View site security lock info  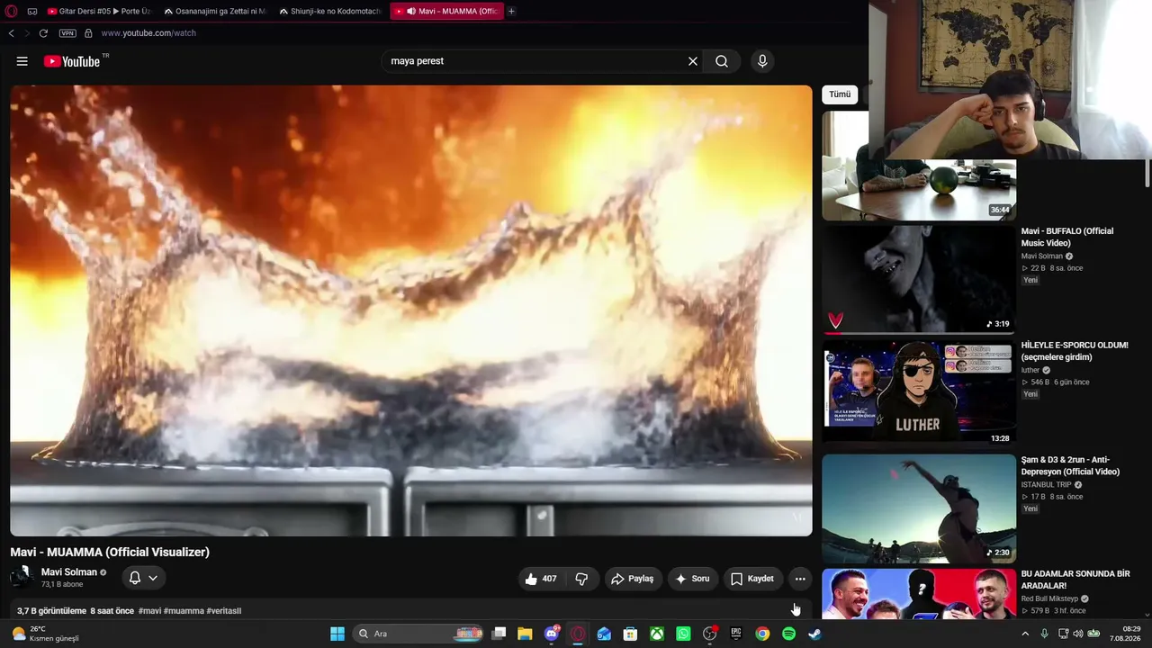(x=88, y=33)
